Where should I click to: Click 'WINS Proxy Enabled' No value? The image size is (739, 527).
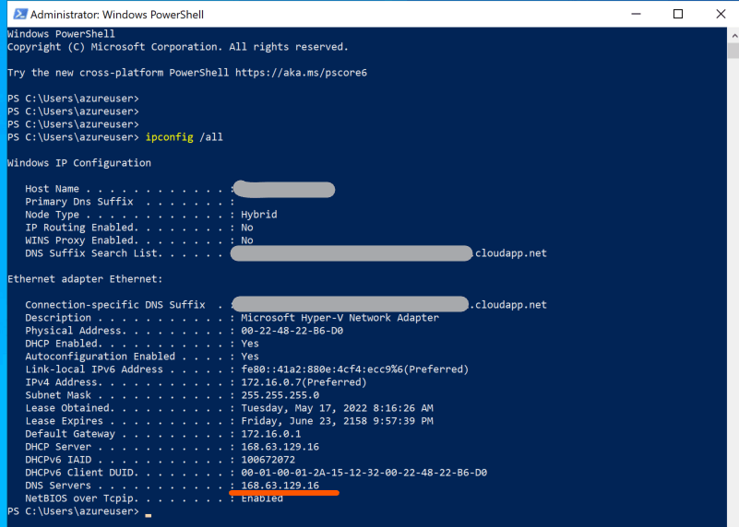point(247,240)
